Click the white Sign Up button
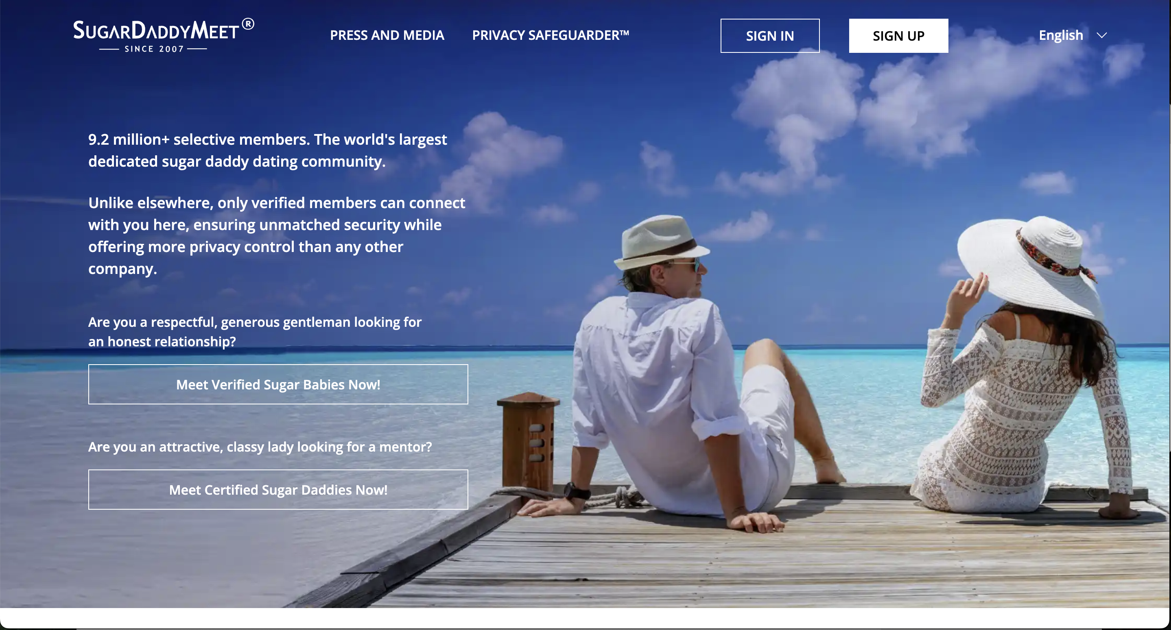This screenshot has width=1171, height=630. pyautogui.click(x=898, y=35)
